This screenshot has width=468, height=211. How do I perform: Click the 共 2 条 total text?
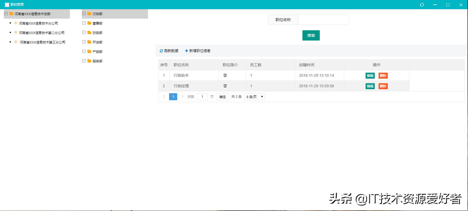click(x=236, y=97)
